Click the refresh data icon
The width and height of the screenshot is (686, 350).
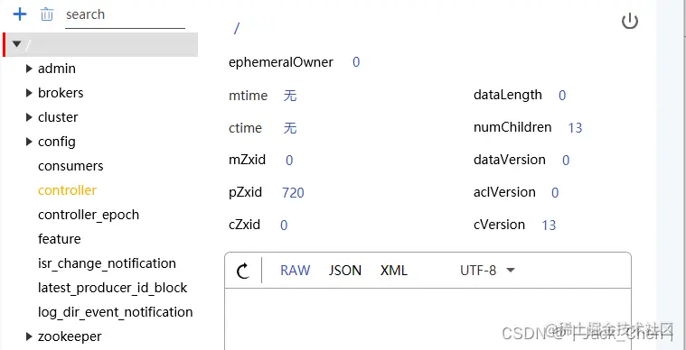click(243, 271)
